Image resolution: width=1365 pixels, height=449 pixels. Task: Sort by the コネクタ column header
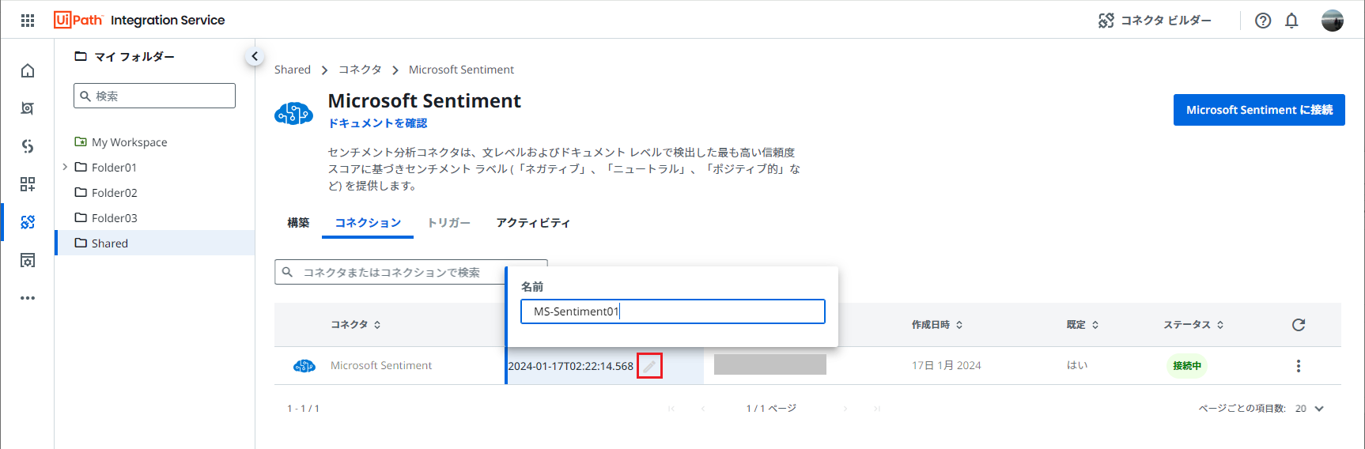tap(356, 325)
